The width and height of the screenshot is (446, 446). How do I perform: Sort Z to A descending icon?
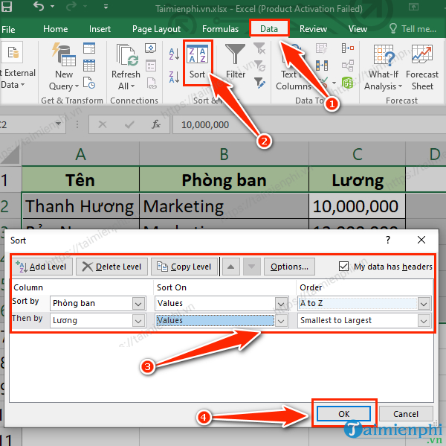[x=174, y=77]
